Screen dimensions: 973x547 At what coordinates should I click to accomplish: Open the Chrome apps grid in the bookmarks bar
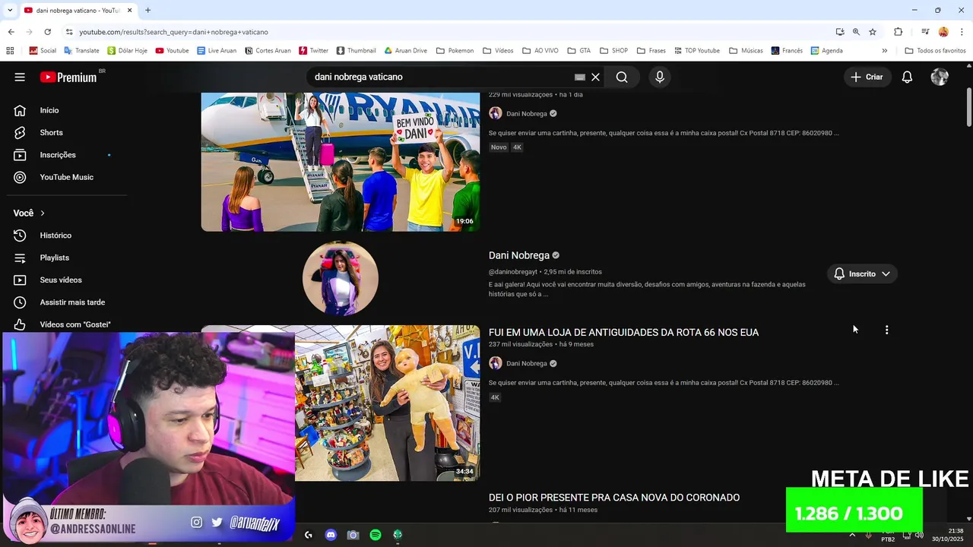pos(10,51)
